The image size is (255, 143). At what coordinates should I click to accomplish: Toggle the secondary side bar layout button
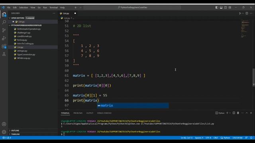click(x=226, y=8)
